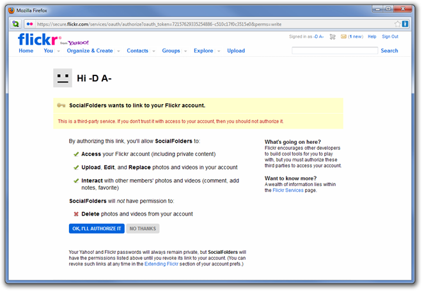Click the green search icon left of the address bar
This screenshot has width=422, height=291.
point(15,24)
